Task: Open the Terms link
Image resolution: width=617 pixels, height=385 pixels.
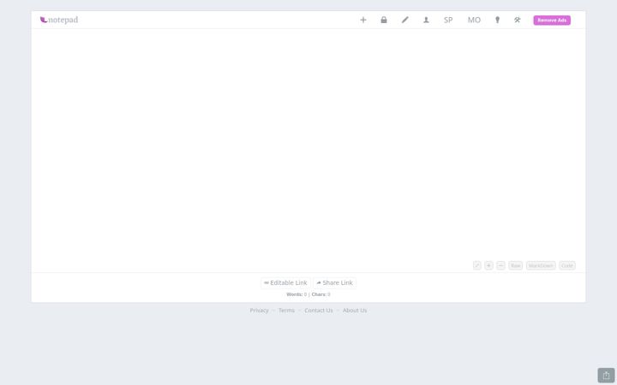Action: (286, 311)
